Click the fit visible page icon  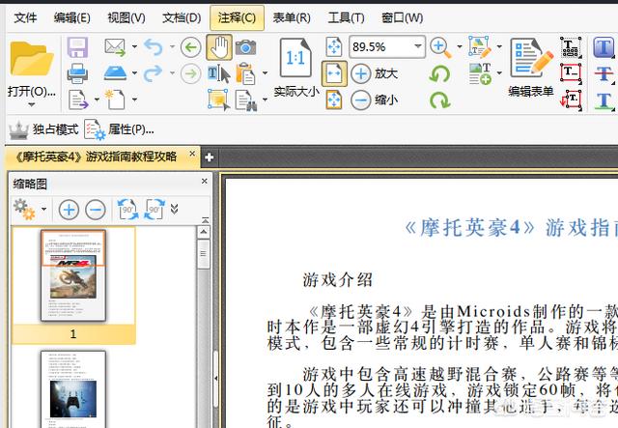pyautogui.click(x=334, y=100)
